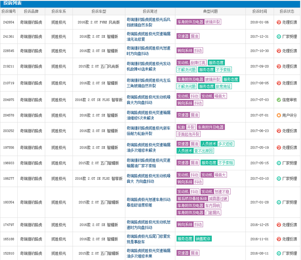Screen dimensions: 301x260
Task: Click the 销售欺诈 issue tag
Action: pos(203,239)
